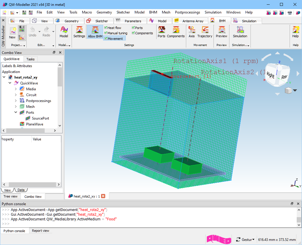Disable the Movement checkbox
The height and width of the screenshot is (245, 302).
106,39
